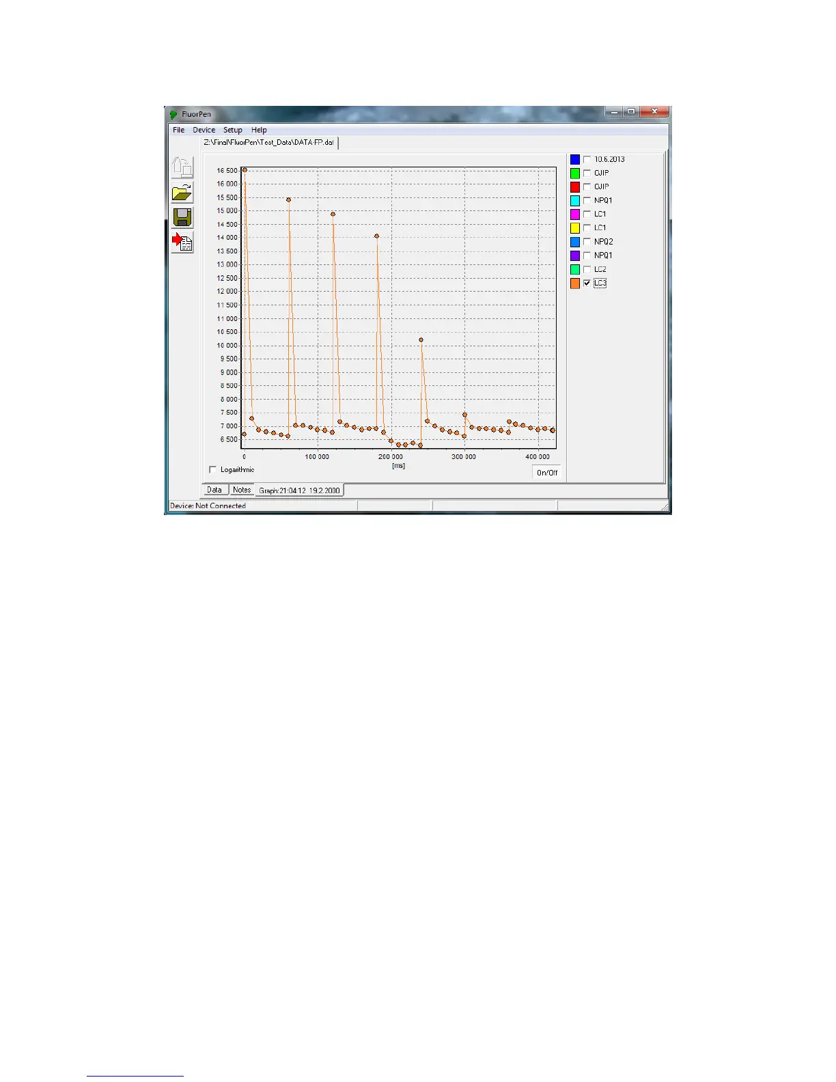Open the Help menu

(259, 130)
